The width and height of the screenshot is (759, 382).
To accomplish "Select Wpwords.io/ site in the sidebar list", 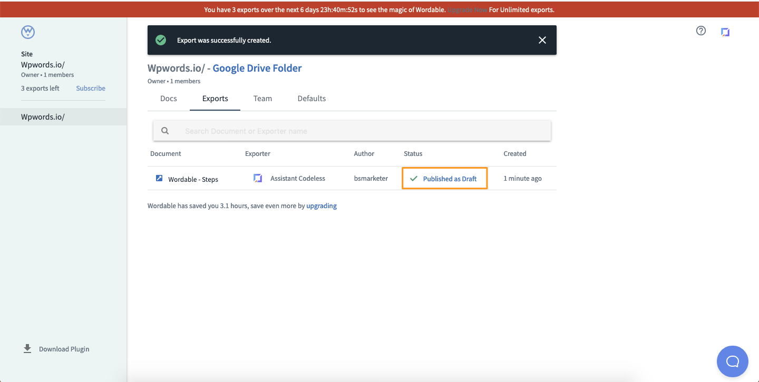I will [43, 117].
